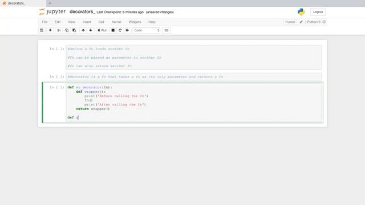Image resolution: width=365 pixels, height=205 pixels.
Task: Rename notebook via decorators_ title
Action: point(82,11)
